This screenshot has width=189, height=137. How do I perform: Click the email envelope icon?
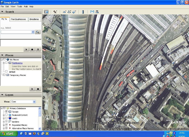click(92, 12)
